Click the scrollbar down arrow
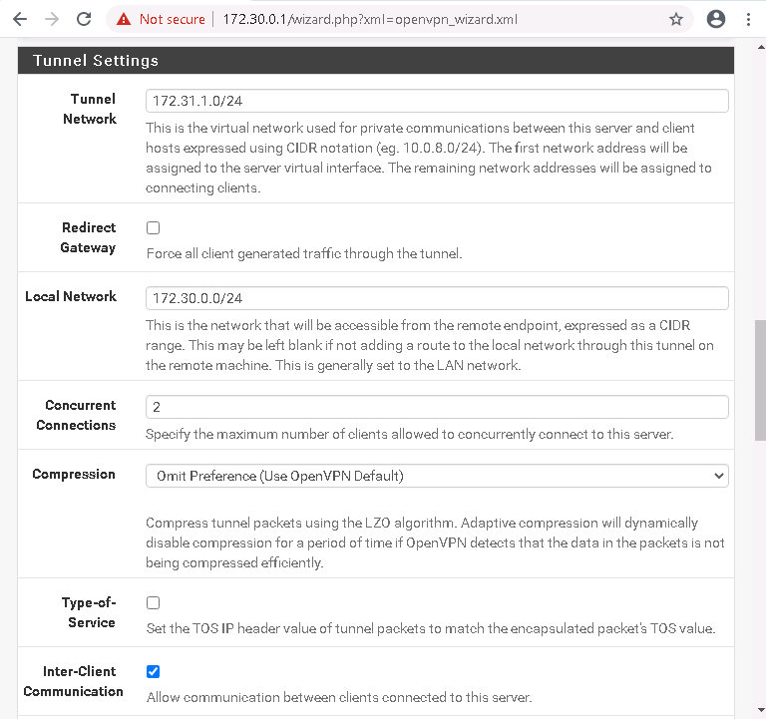The width and height of the screenshot is (766, 719). tap(761, 709)
